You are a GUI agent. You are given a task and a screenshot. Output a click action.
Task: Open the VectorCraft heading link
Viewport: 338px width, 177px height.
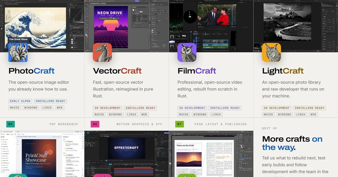coord(117,71)
